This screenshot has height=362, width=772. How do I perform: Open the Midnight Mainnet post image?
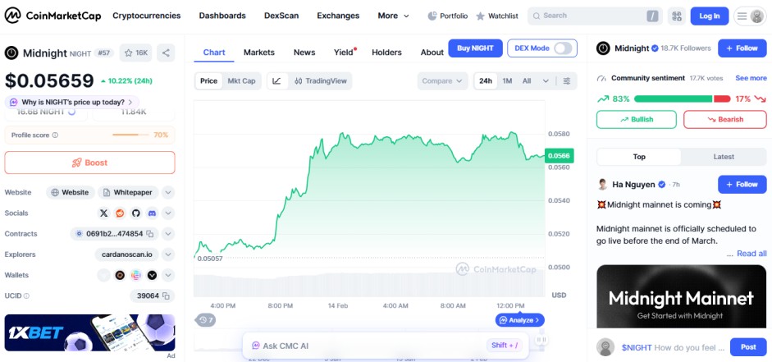[x=682, y=296]
